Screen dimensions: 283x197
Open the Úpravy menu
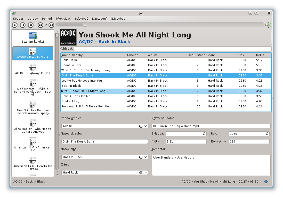tap(33, 19)
